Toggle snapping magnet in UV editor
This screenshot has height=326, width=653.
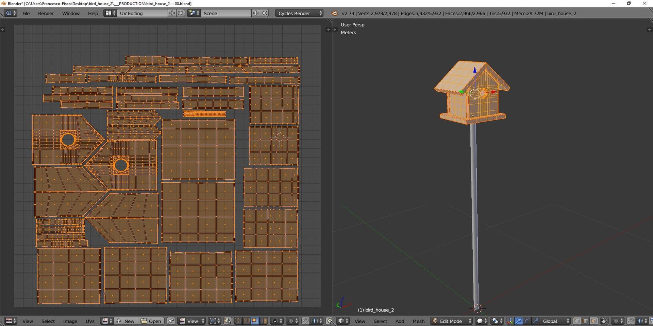tap(305, 321)
